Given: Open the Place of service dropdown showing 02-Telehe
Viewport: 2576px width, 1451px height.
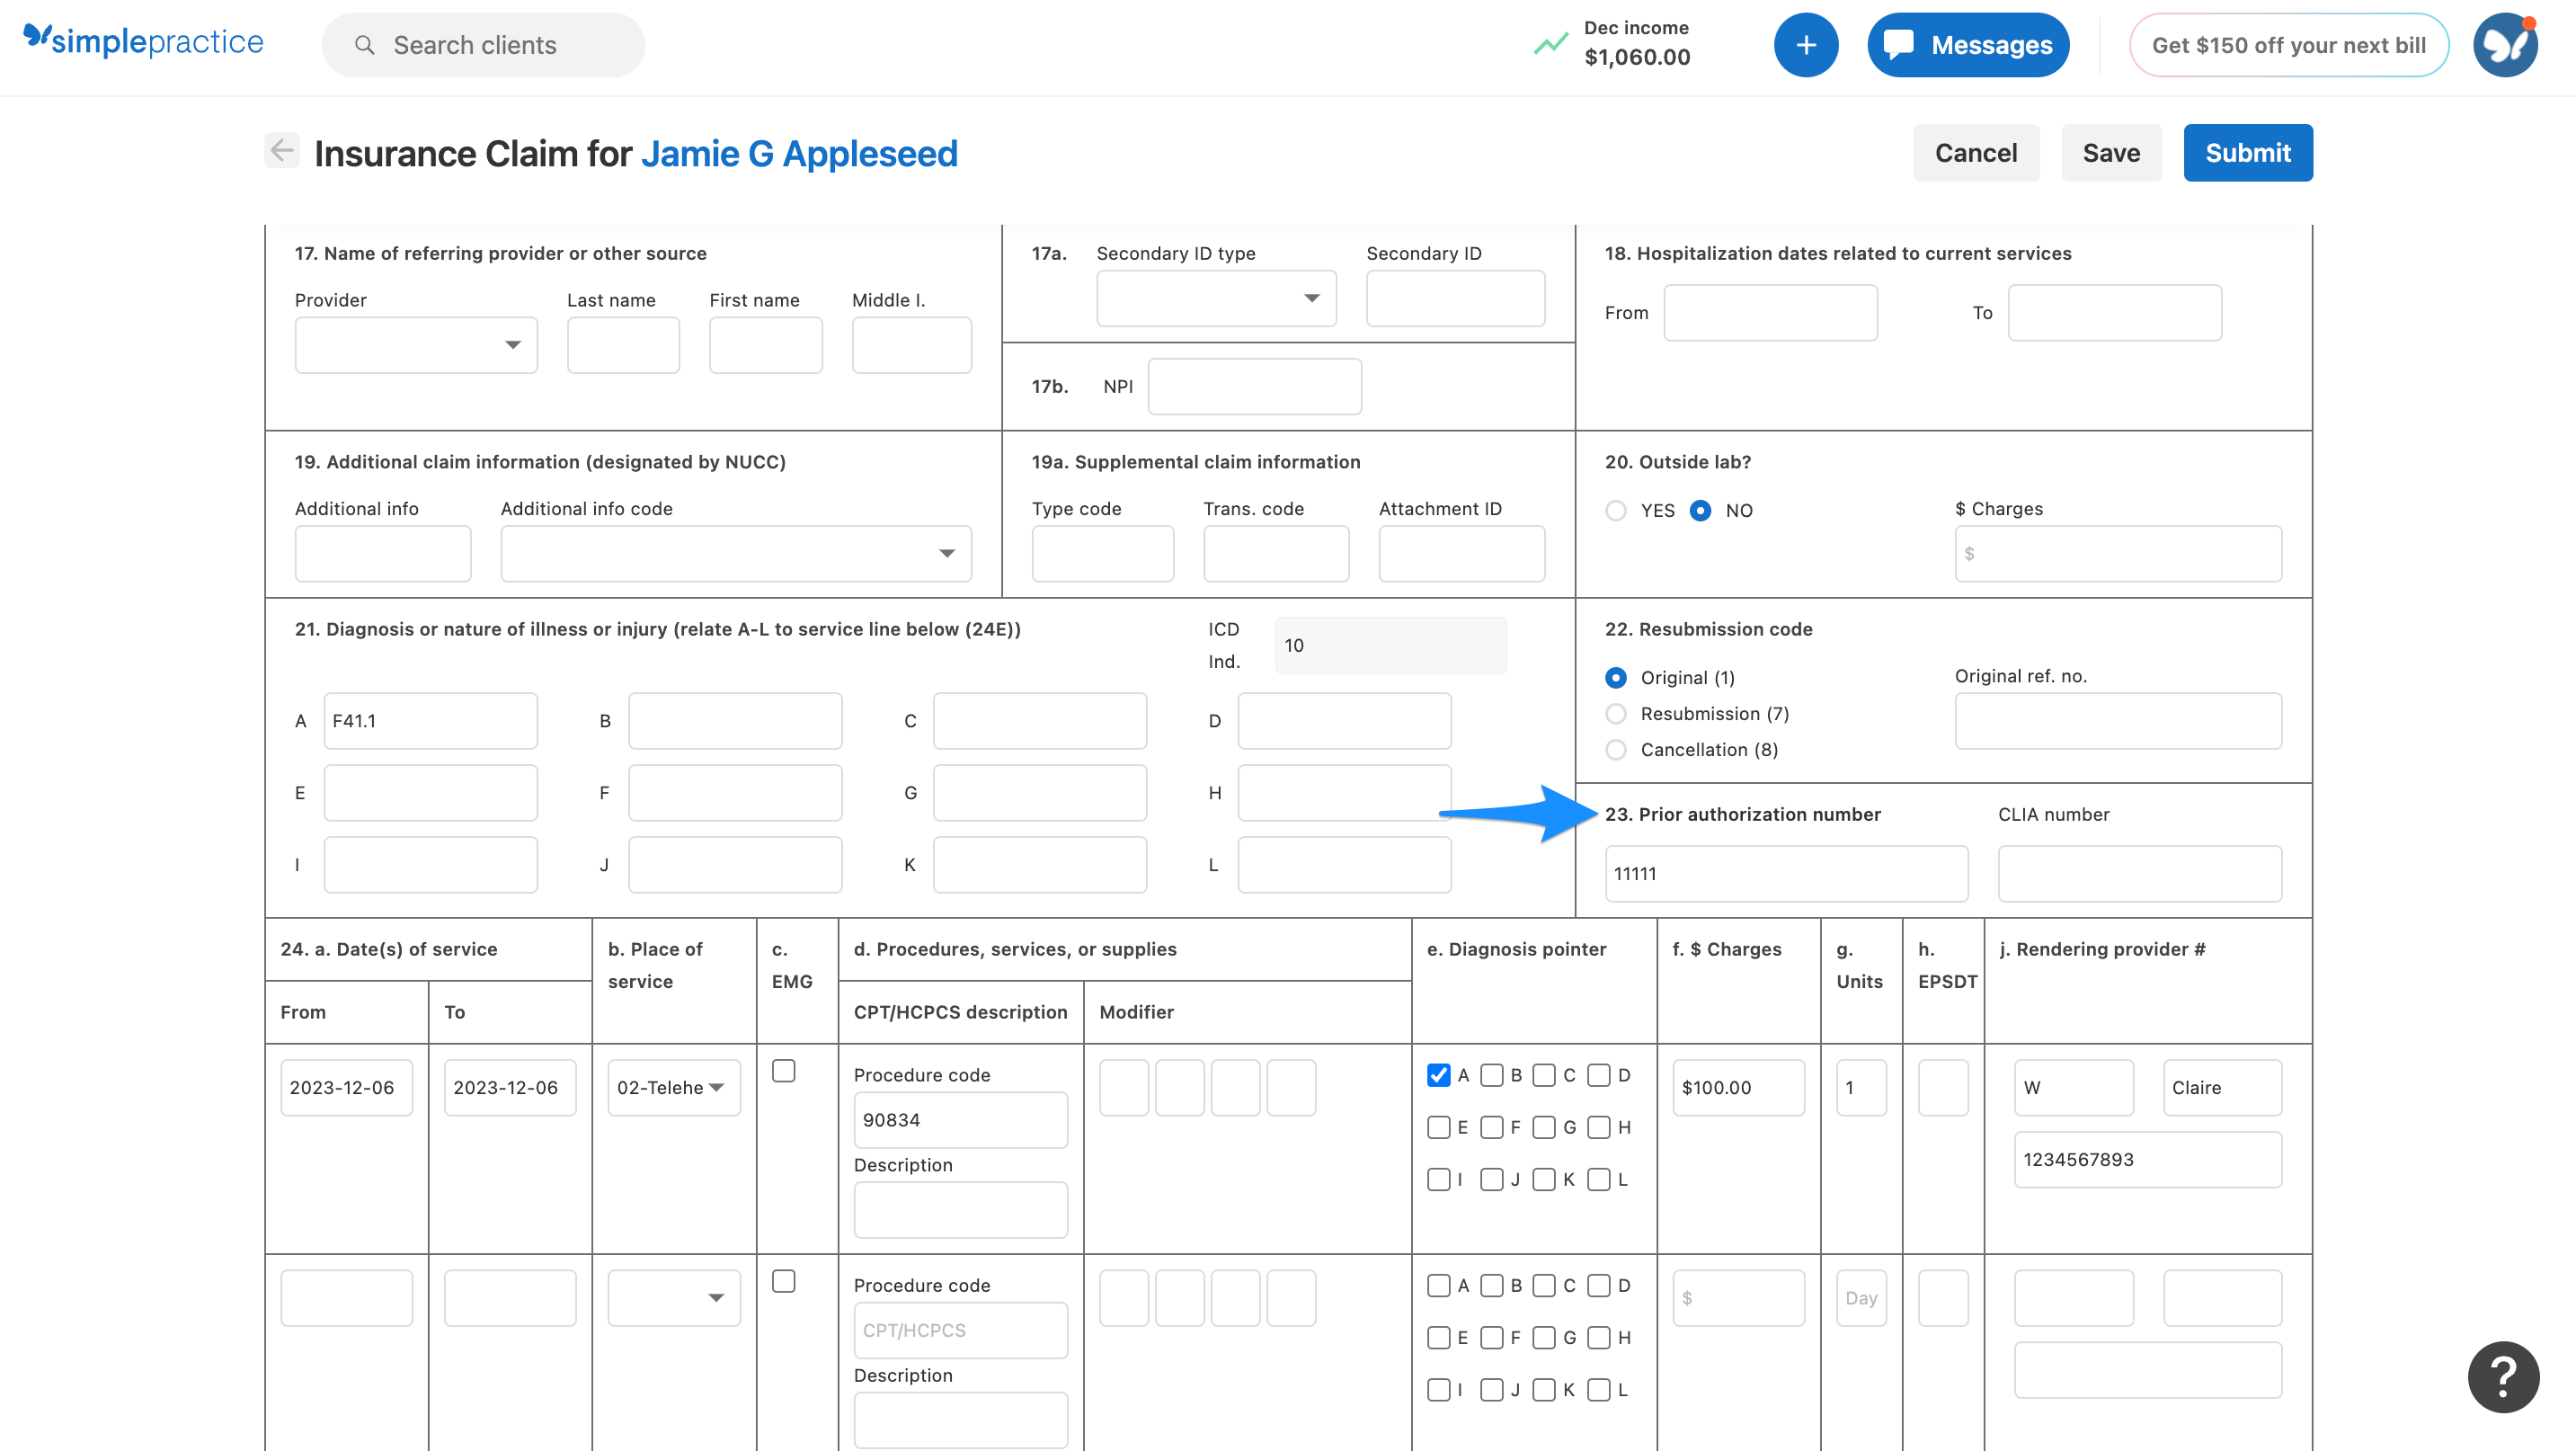Looking at the screenshot, I should 673,1087.
